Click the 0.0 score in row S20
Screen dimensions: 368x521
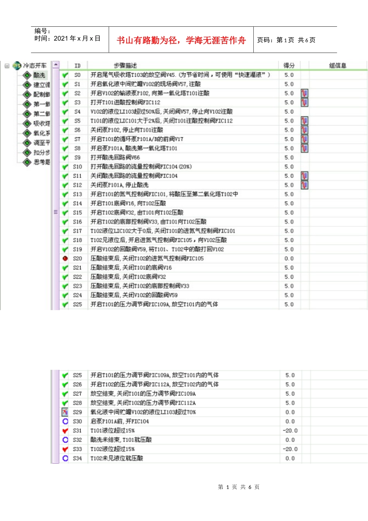(x=289, y=259)
